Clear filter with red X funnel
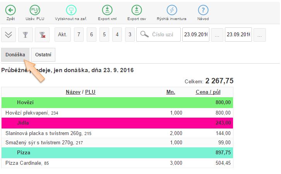This screenshot has width=281, height=174. [42, 35]
